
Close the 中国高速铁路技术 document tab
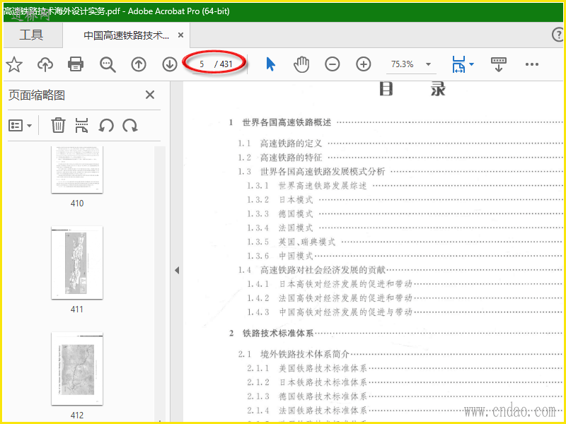point(181,35)
